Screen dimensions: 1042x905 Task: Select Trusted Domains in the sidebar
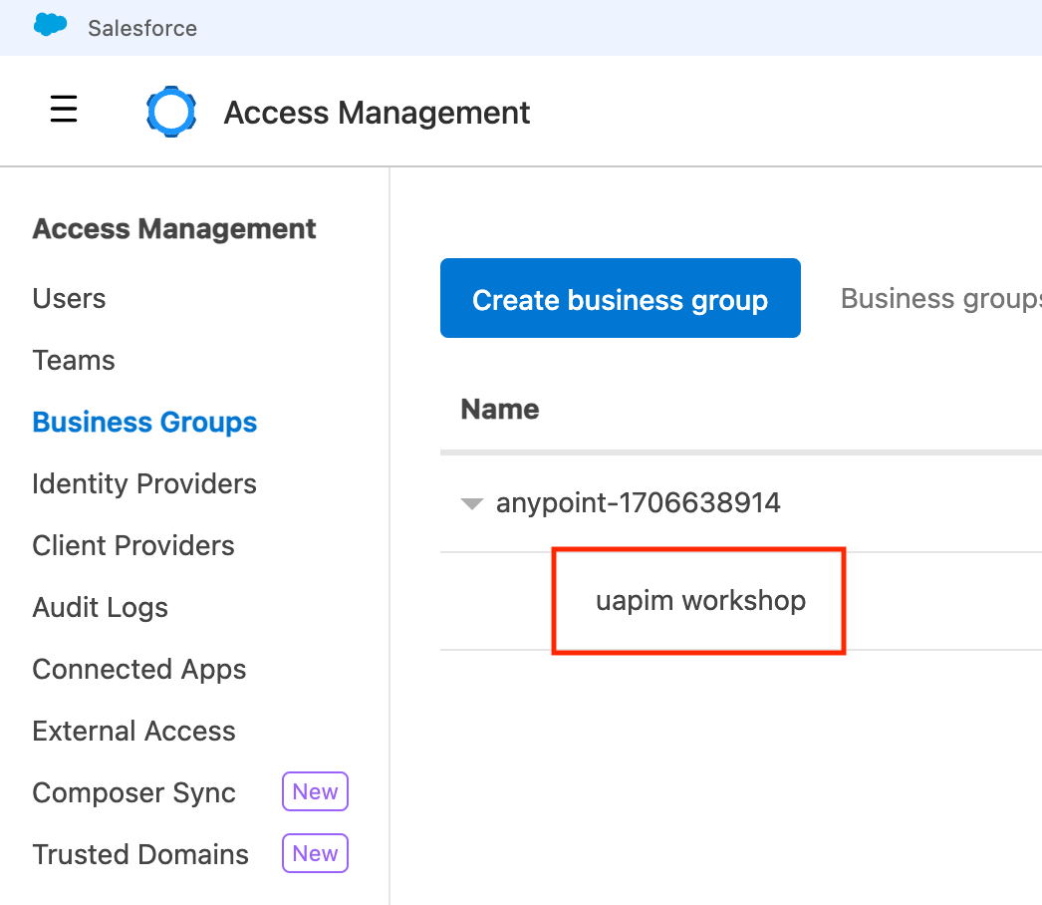point(140,855)
